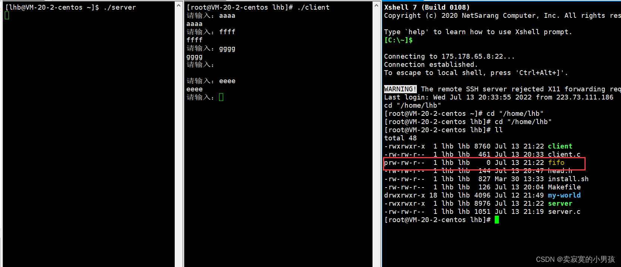This screenshot has height=267, width=621.
Task: Select the fifo file name in the listing
Action: pyautogui.click(x=556, y=163)
